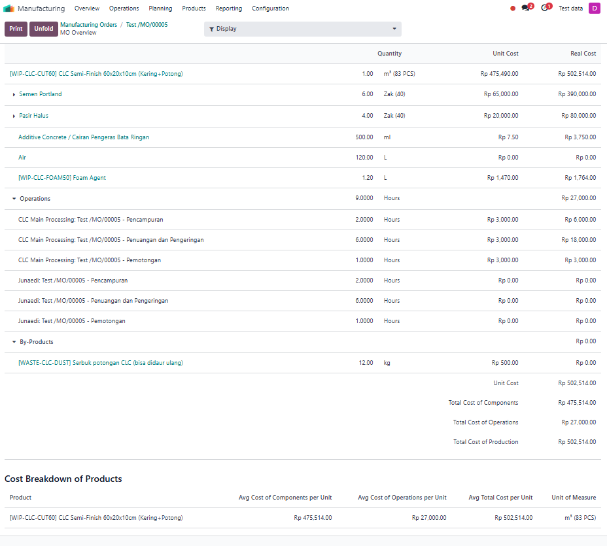
Task: Collapse the Operations section
Action: pos(14,199)
